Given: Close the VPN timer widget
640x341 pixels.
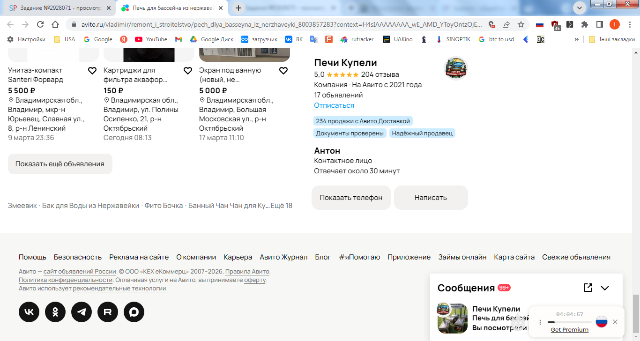Looking at the screenshot, I should 615,322.
